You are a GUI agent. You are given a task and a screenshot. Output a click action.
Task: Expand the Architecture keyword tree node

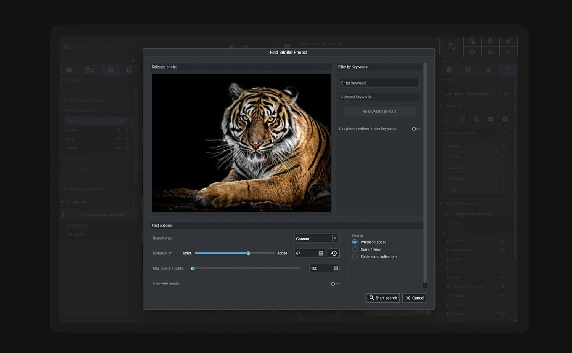coord(448,250)
